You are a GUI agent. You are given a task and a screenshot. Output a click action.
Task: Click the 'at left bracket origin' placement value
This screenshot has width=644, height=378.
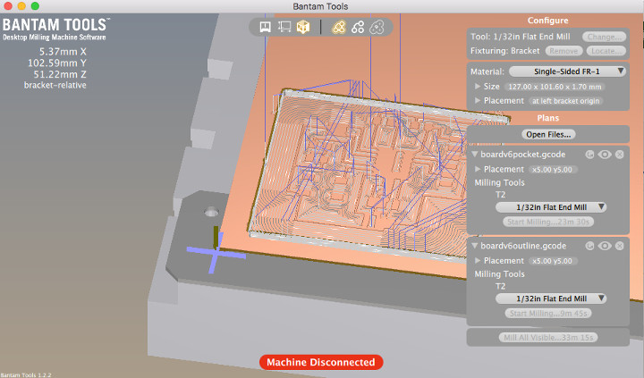566,101
